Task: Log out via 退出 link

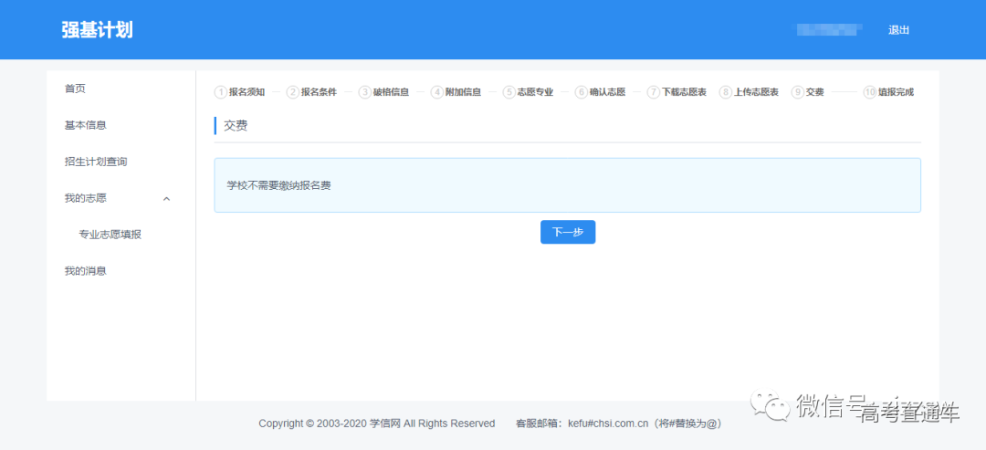Action: click(x=898, y=30)
